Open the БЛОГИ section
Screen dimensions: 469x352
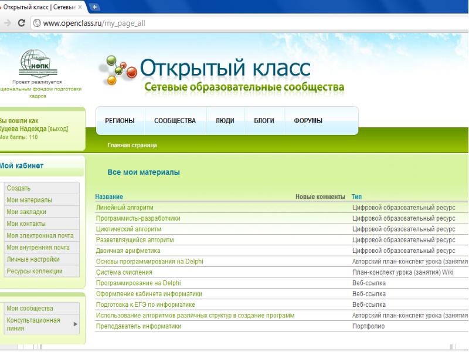click(x=264, y=121)
